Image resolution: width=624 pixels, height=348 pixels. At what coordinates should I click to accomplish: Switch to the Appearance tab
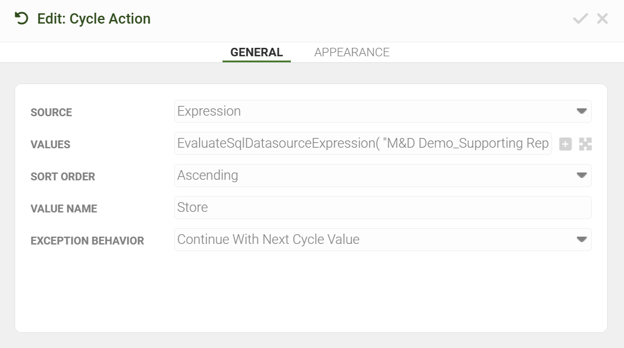point(351,52)
